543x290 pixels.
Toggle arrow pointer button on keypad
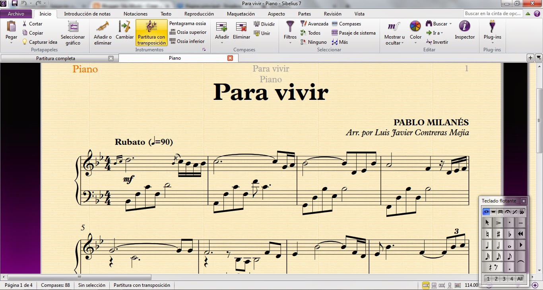(x=487, y=222)
